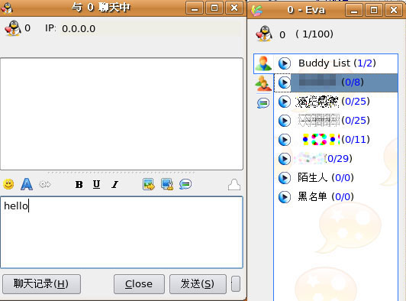The width and height of the screenshot is (406, 301).
Task: Expand the 陌生人 (0/0) group
Action: coord(285,178)
